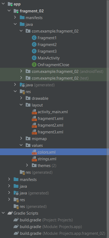Select the colors.xml file

click(x=54, y=152)
